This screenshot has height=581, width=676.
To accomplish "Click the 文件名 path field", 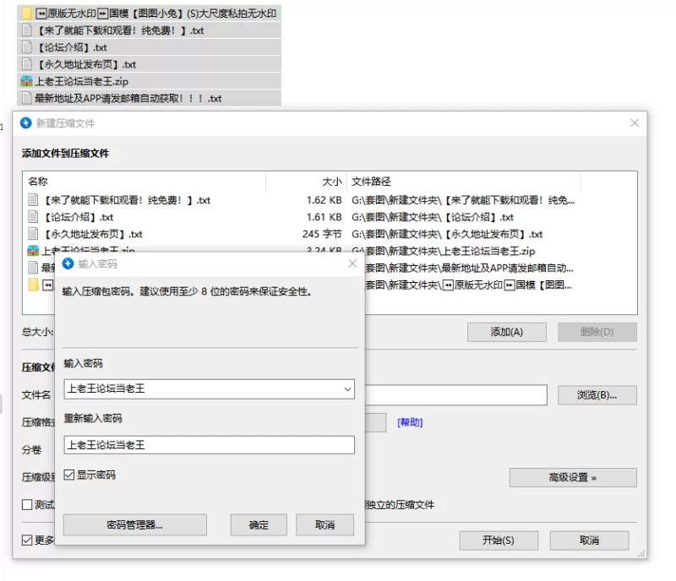I will [x=455, y=395].
